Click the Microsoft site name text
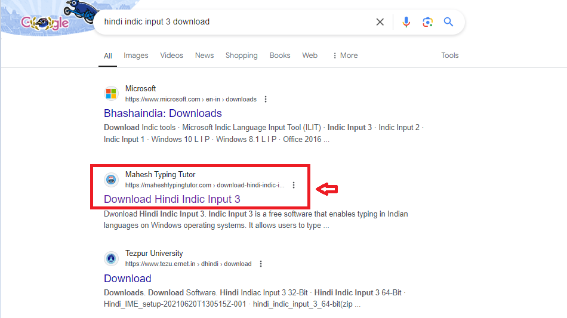 coord(141,88)
